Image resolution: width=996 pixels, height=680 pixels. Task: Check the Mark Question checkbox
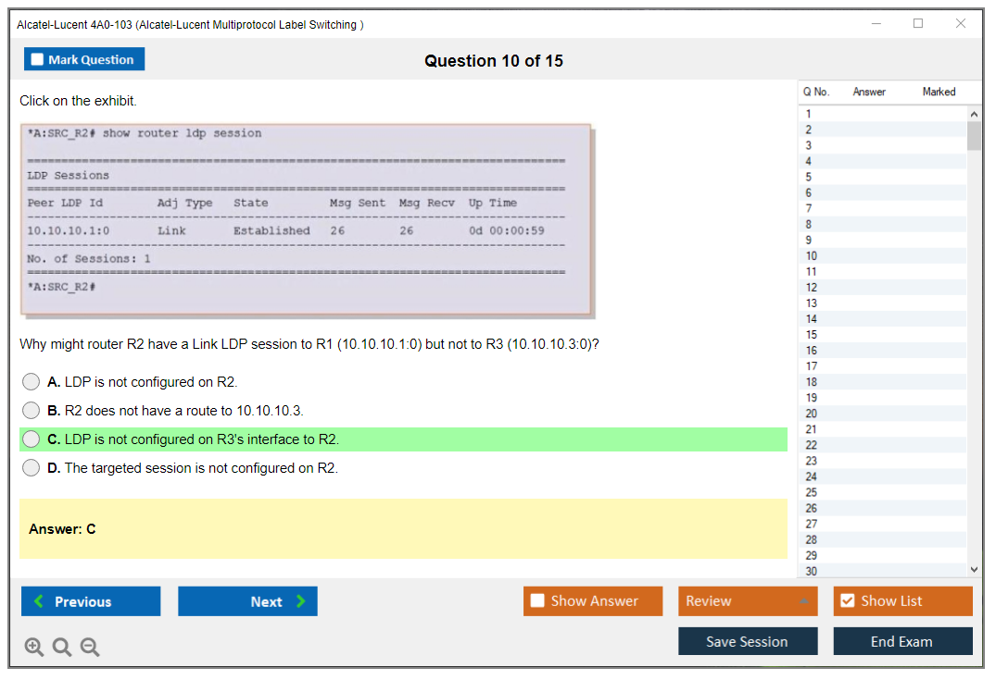tap(38, 60)
